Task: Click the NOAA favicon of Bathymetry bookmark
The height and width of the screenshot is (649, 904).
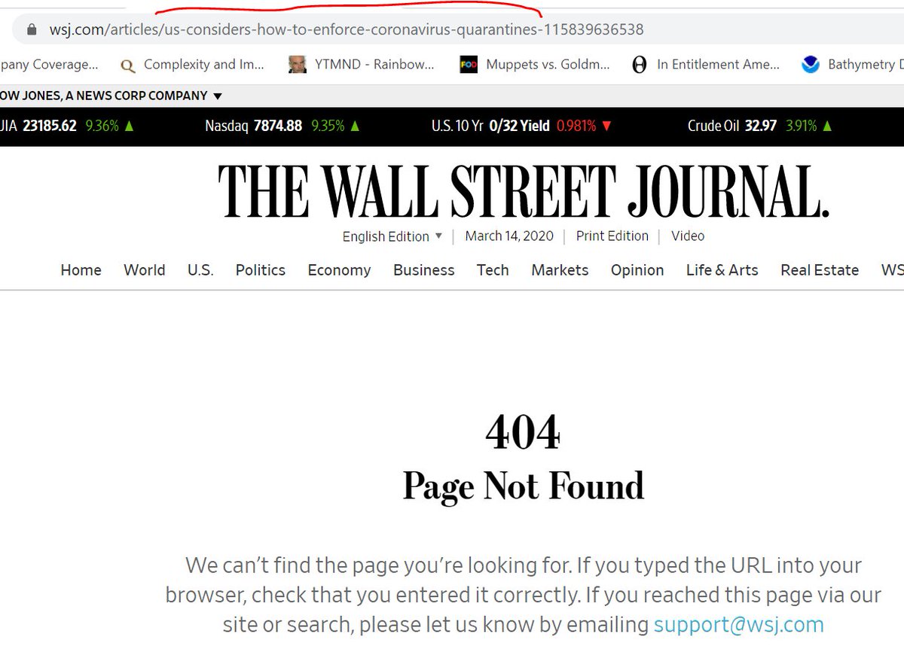Action: (811, 66)
